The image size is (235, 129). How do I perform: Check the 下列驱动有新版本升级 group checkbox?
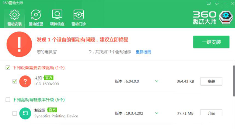tap(8, 100)
